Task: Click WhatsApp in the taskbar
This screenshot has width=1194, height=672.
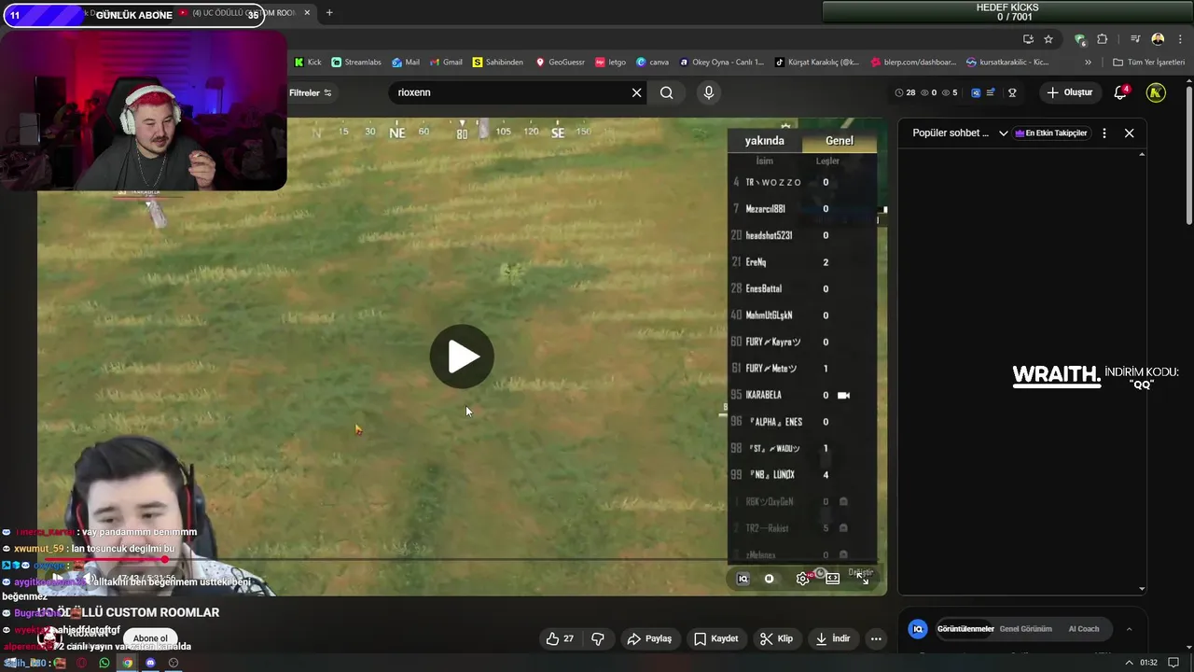Action: 104,663
